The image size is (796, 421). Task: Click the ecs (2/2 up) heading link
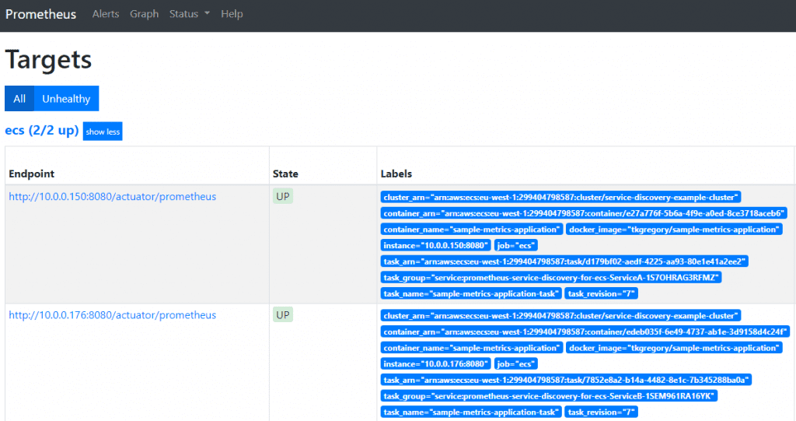tap(42, 131)
